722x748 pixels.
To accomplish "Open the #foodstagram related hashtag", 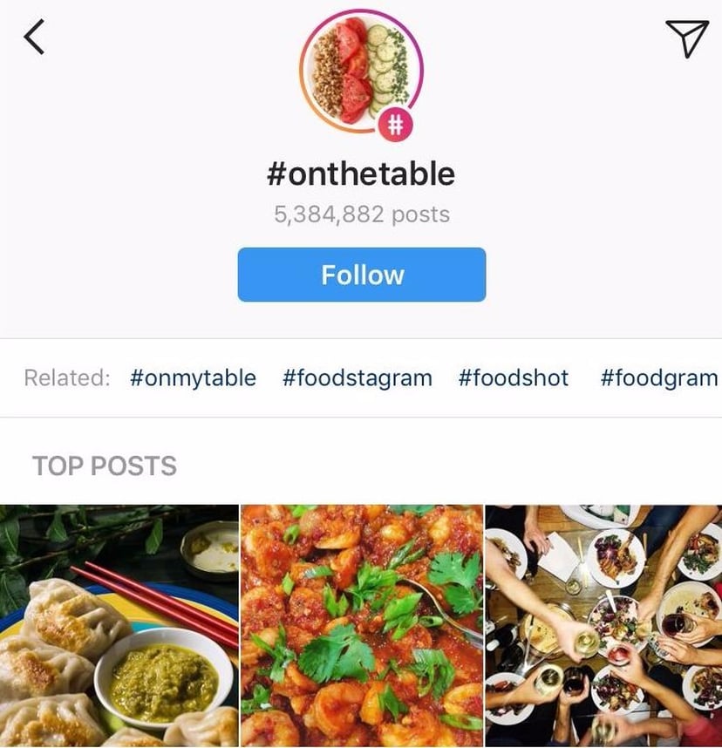I will click(x=356, y=377).
